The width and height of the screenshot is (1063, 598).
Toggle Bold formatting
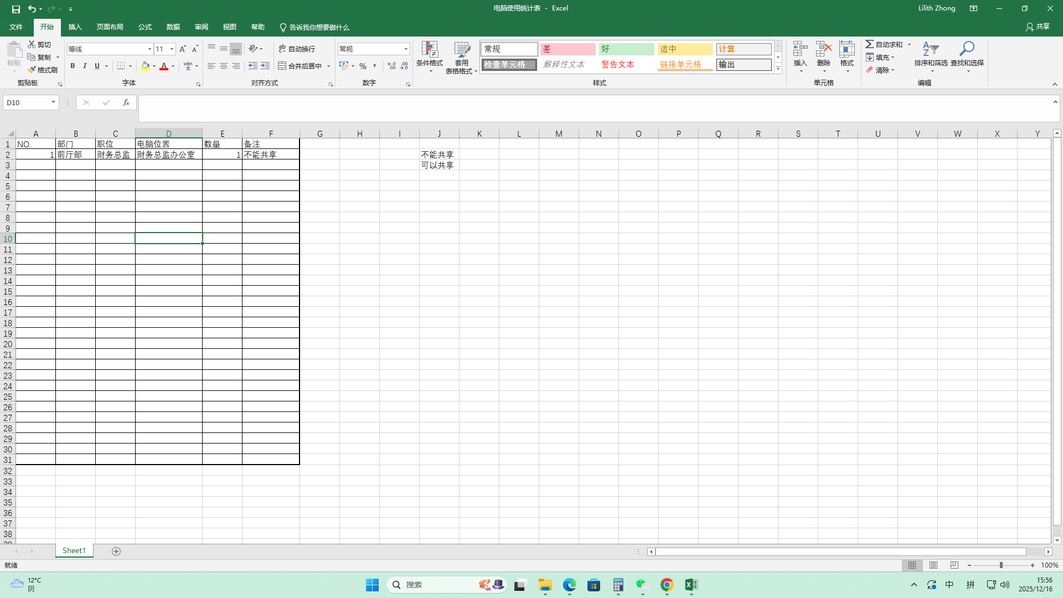pos(73,66)
